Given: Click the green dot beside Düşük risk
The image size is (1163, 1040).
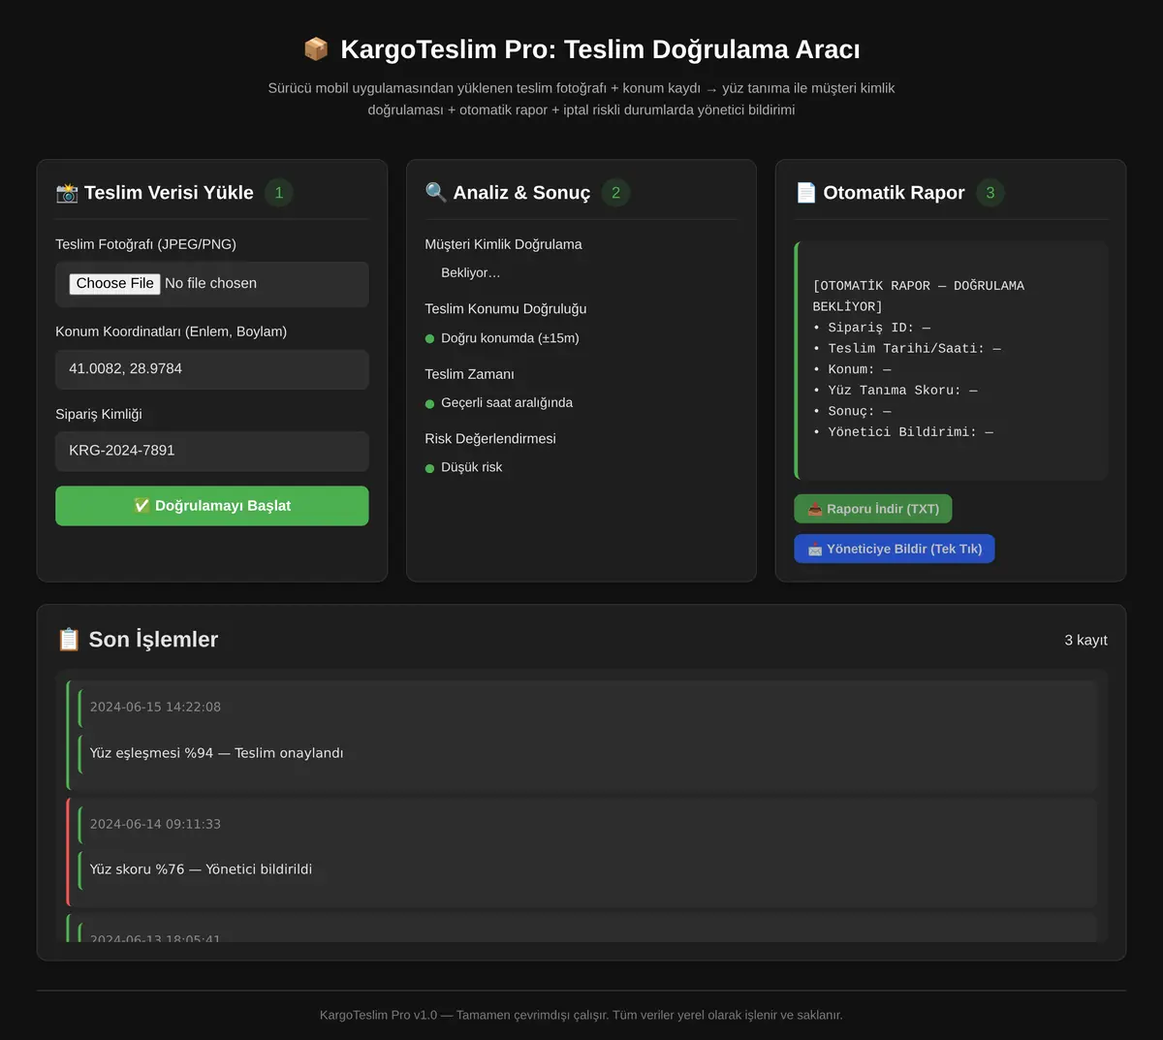Looking at the screenshot, I should pos(429,469).
